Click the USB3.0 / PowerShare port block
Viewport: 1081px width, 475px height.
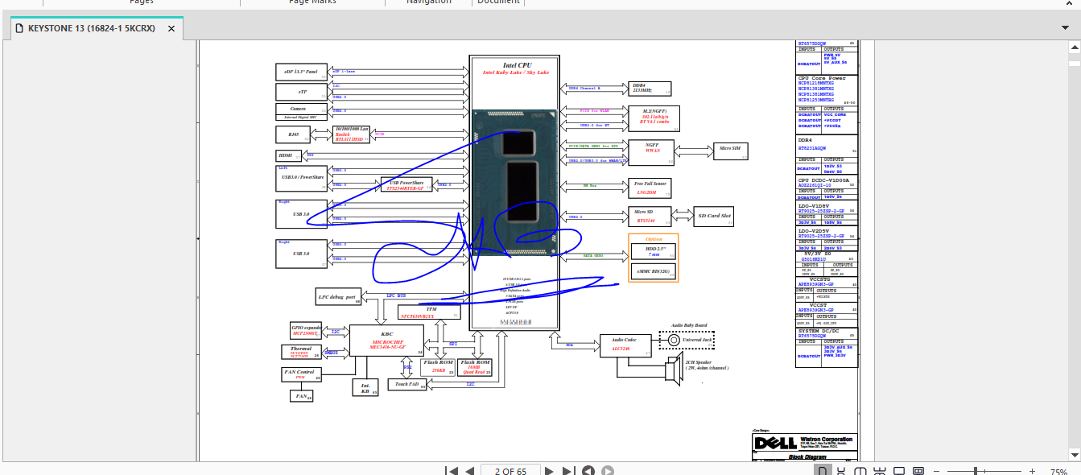(301, 179)
